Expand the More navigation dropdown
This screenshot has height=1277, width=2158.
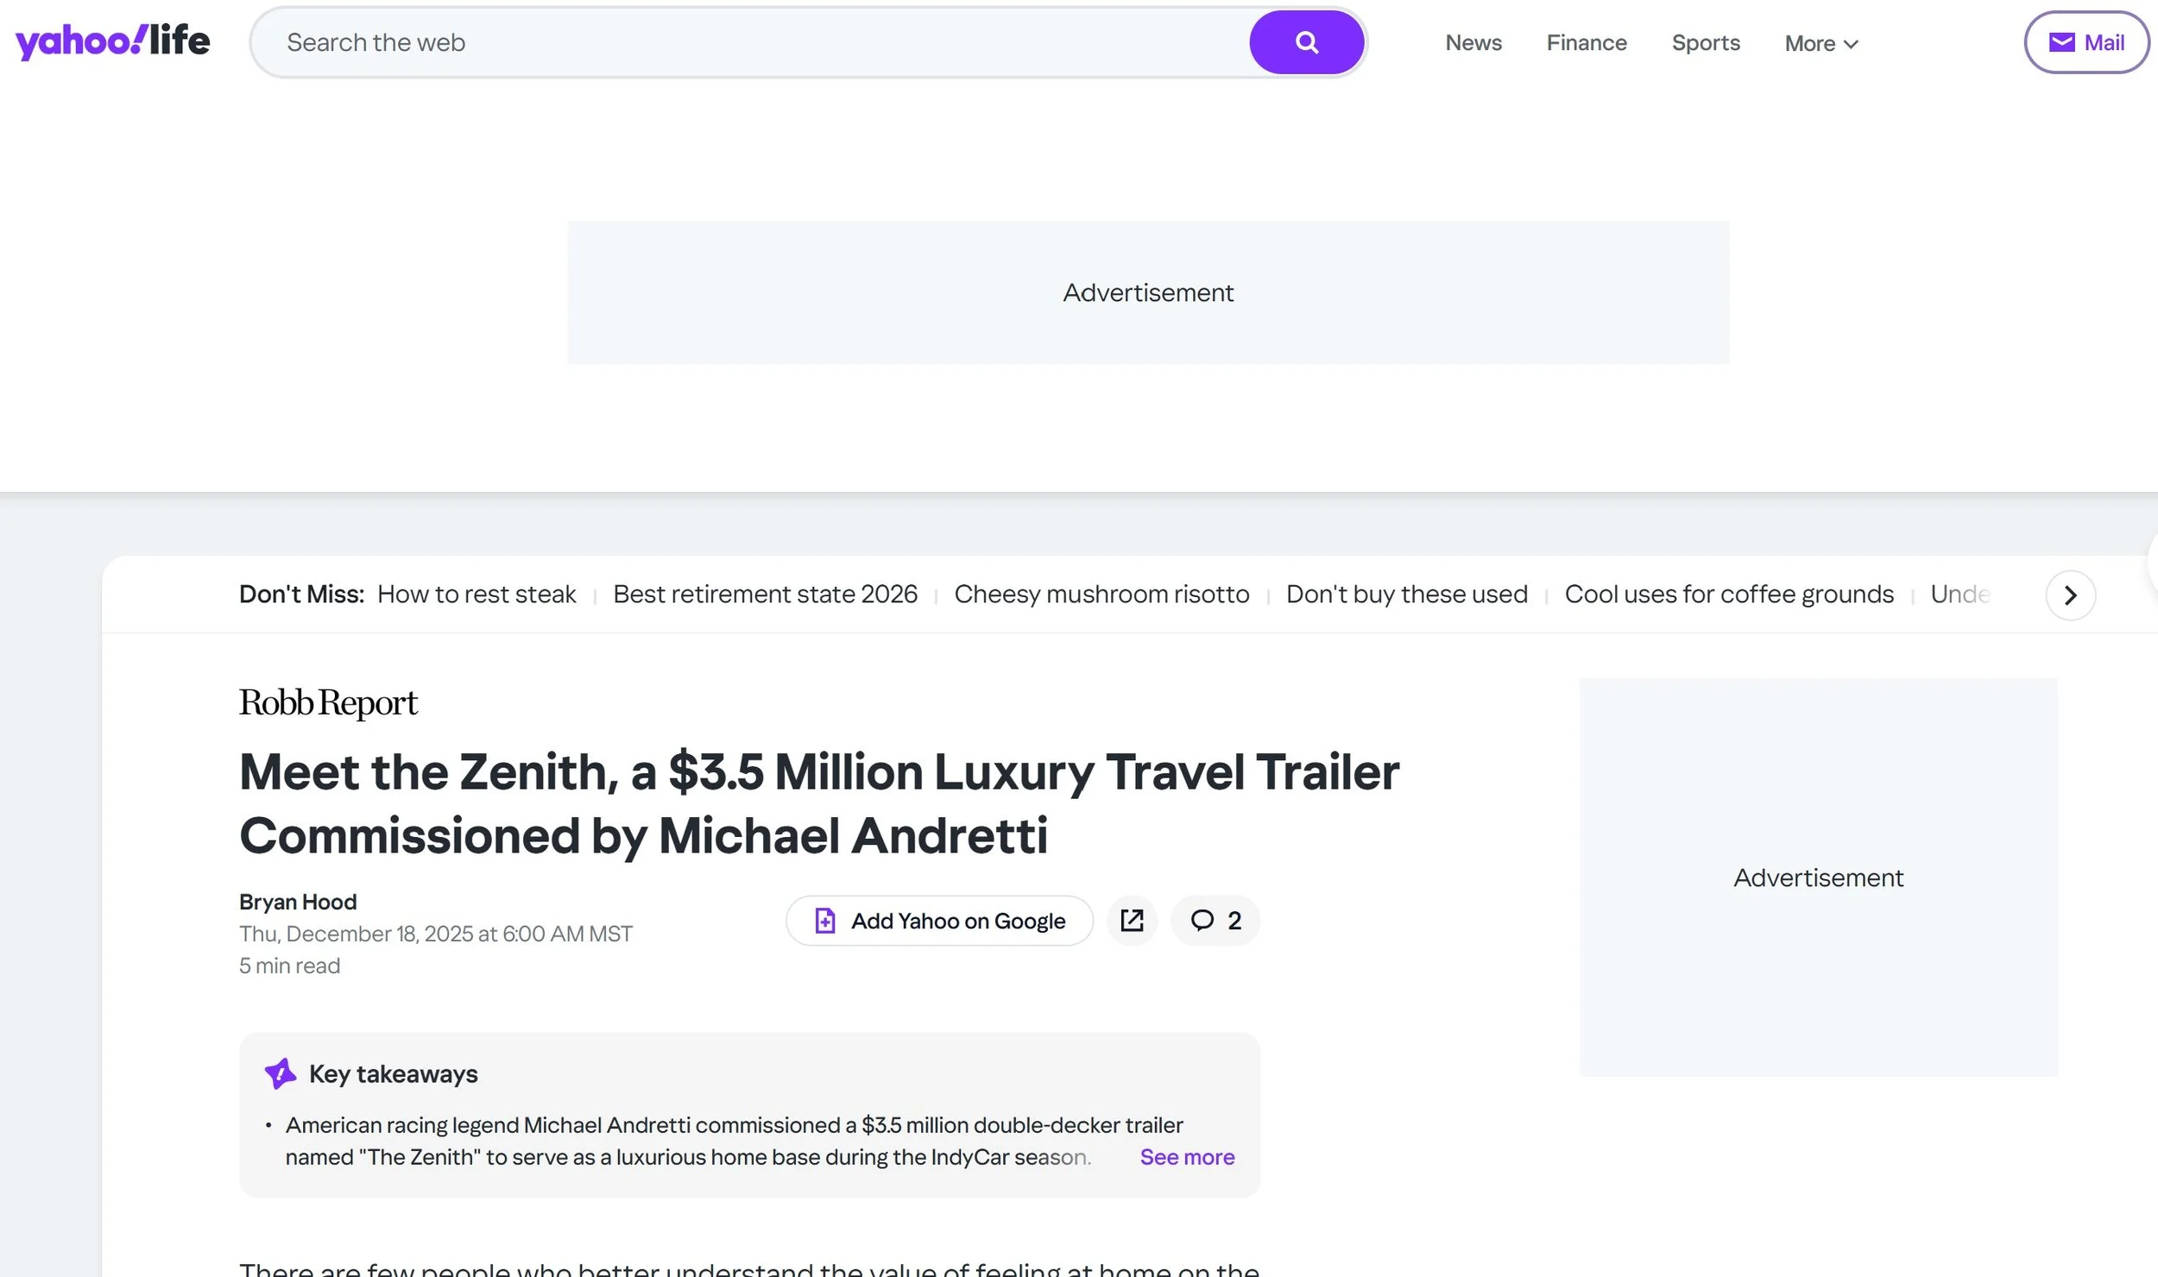1820,43
